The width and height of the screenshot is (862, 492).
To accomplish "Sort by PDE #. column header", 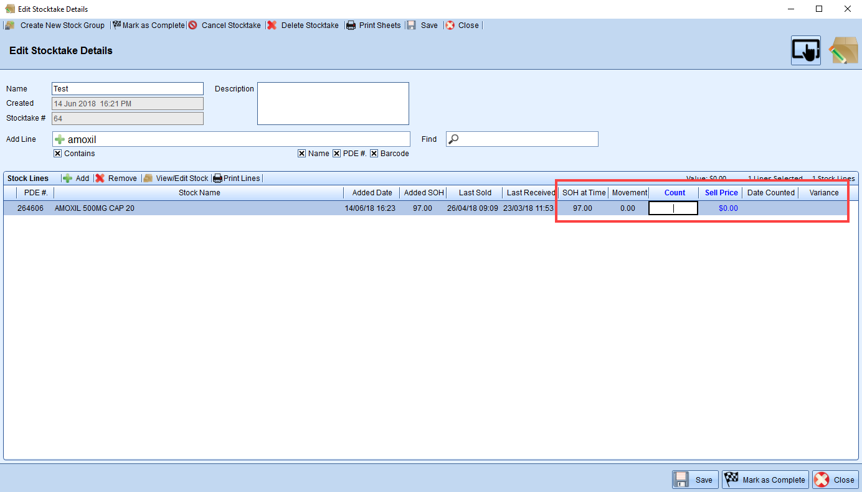I will coord(36,193).
